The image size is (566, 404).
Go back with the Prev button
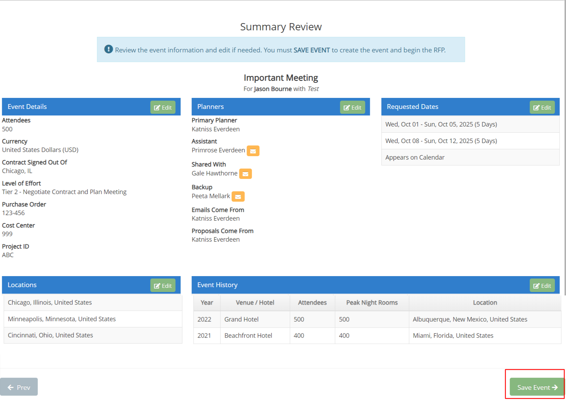tap(19, 387)
